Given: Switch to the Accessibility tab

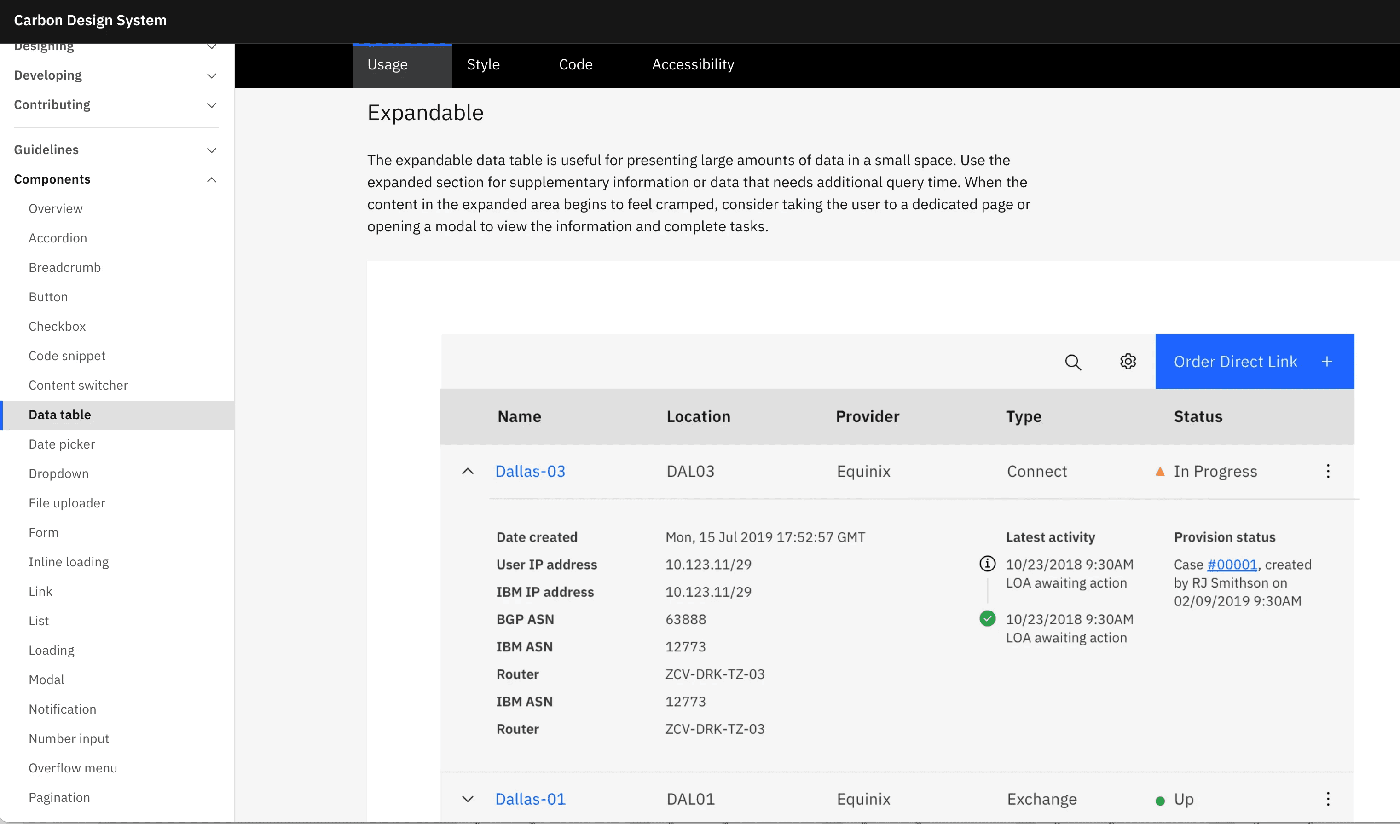Looking at the screenshot, I should (x=693, y=65).
